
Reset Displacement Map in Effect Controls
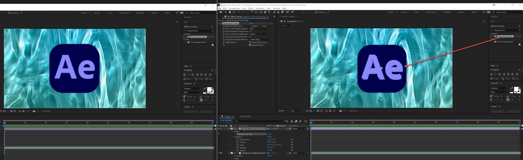point(251,23)
